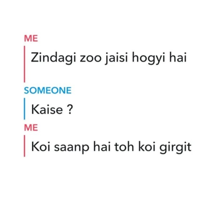The height and width of the screenshot is (200, 220).
Task: Click the first red ME sender label
Action: pos(31,38)
